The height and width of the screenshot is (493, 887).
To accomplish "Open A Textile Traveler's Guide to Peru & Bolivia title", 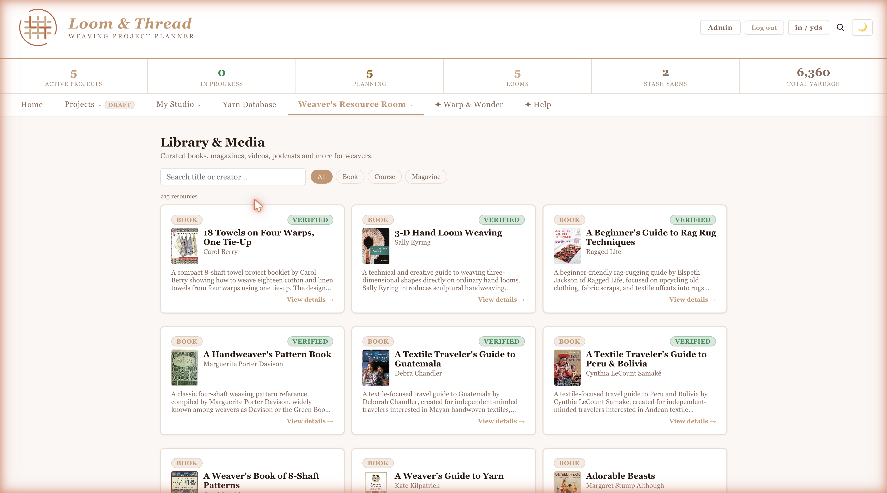I will (x=646, y=359).
